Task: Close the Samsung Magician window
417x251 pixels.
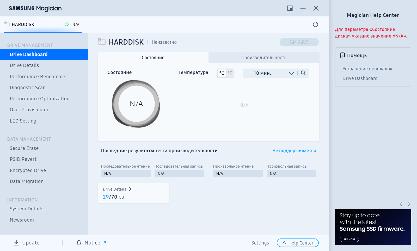Action: (x=316, y=8)
